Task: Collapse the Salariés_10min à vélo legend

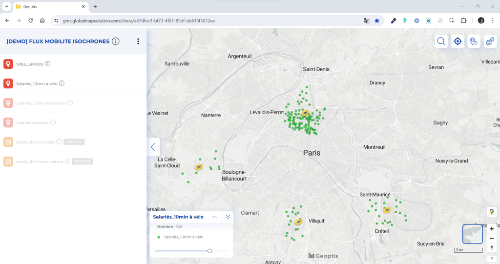Action: [215, 217]
